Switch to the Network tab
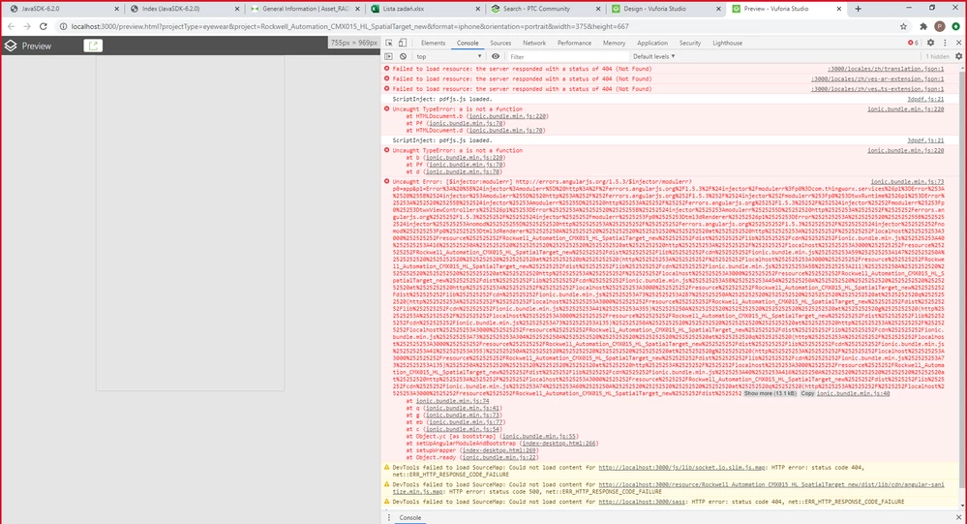 tap(534, 43)
